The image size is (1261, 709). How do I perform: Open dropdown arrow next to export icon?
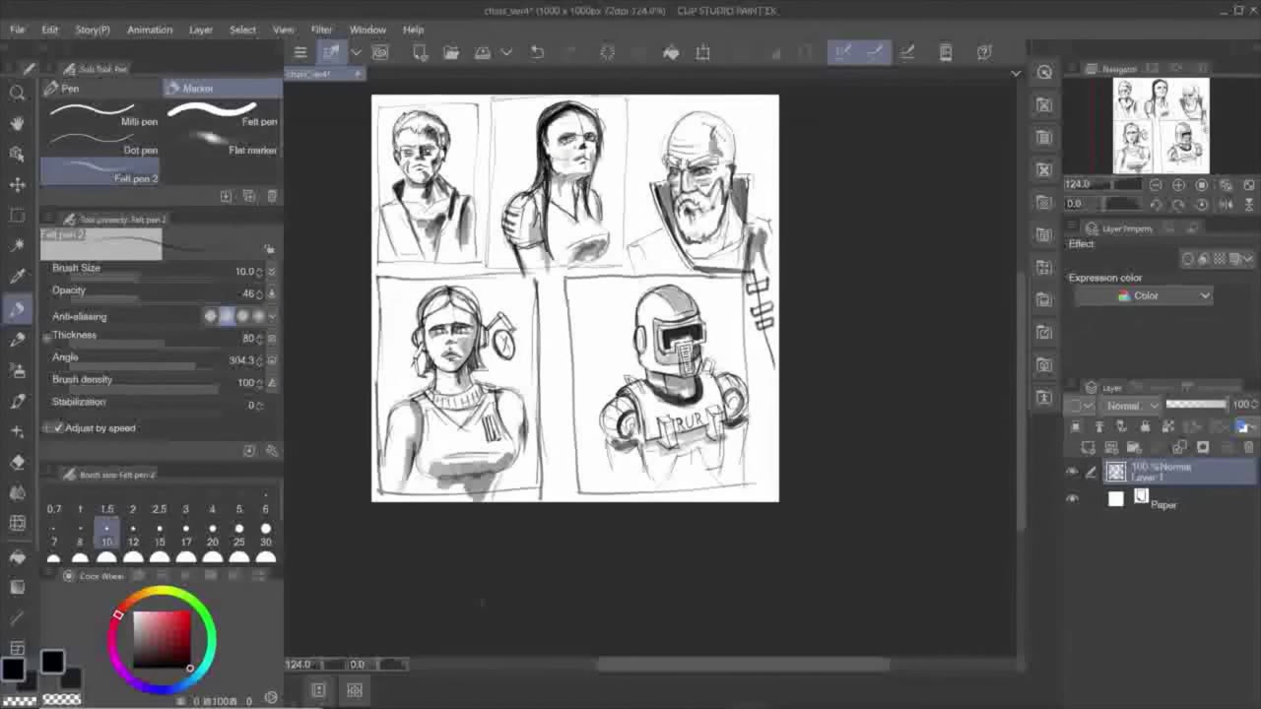[x=506, y=52]
